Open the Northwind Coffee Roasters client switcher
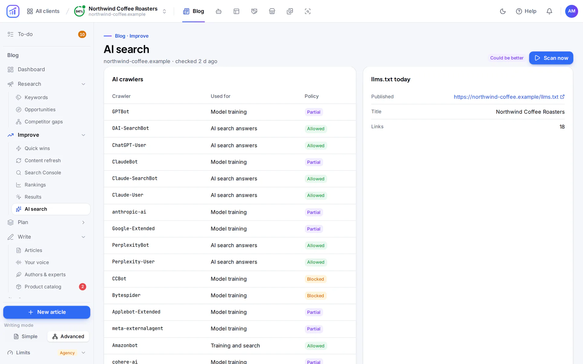 point(121,11)
